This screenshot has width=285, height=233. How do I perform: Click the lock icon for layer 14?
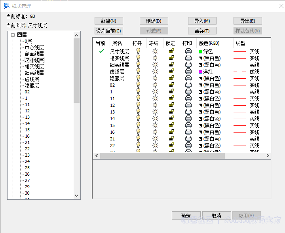tap(171, 119)
